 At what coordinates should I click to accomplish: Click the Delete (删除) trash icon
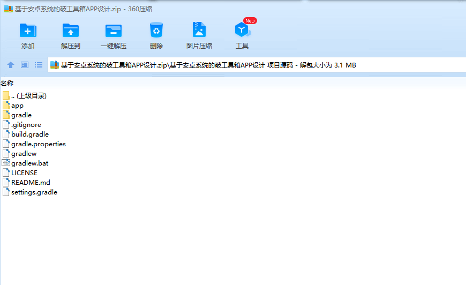pyautogui.click(x=156, y=30)
